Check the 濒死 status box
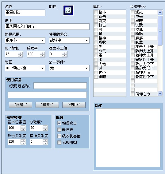Screen dimensions: 165x174 coord(133,12)
